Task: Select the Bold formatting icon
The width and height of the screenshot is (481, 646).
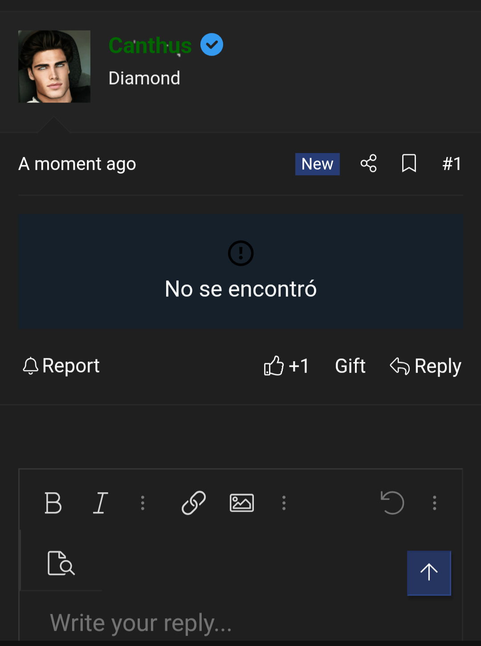Action: click(x=53, y=503)
